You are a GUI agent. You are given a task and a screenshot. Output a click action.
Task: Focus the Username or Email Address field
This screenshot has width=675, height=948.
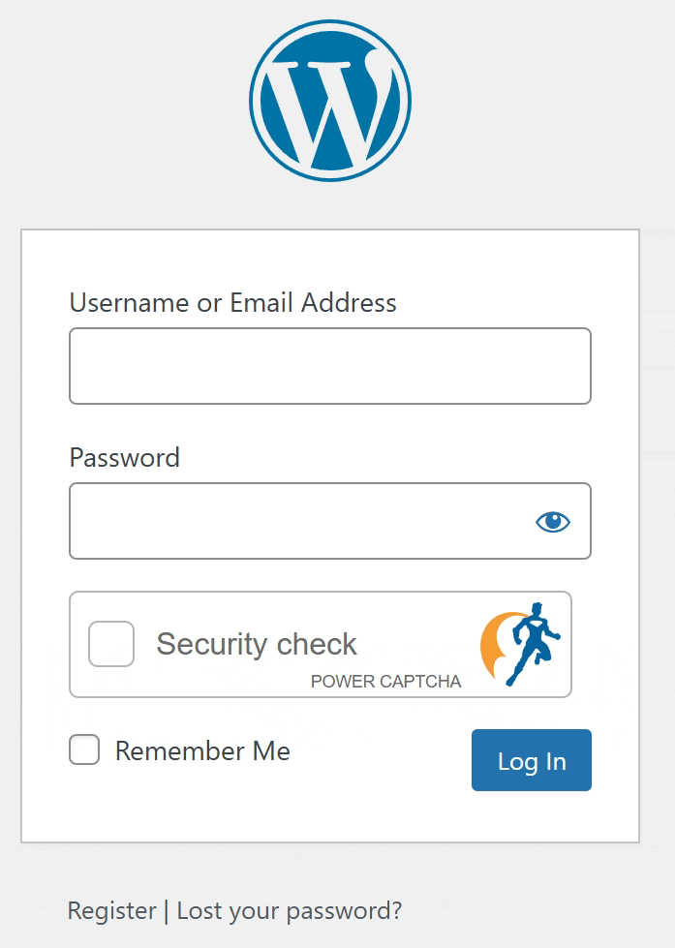click(x=329, y=366)
